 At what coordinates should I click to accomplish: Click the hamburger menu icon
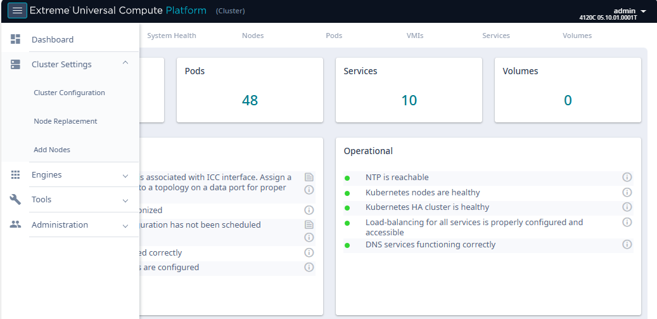click(17, 11)
